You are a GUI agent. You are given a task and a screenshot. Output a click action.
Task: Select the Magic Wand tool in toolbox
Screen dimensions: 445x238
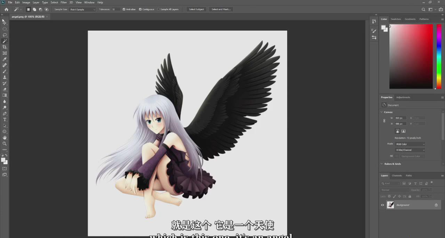tap(5, 41)
